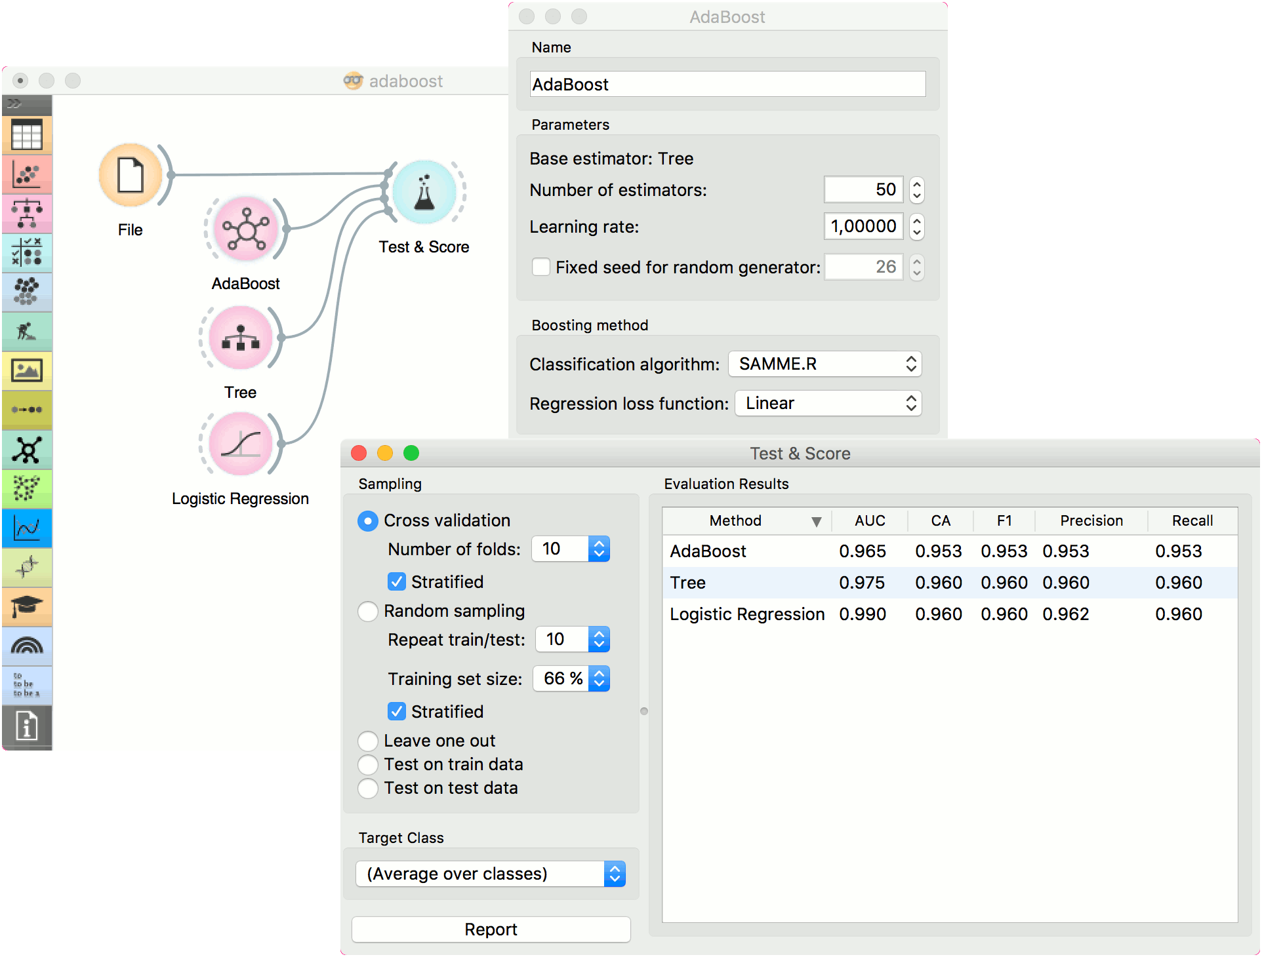The image size is (1262, 957).
Task: Click the Learning rate stepper arrows
Action: point(917,227)
